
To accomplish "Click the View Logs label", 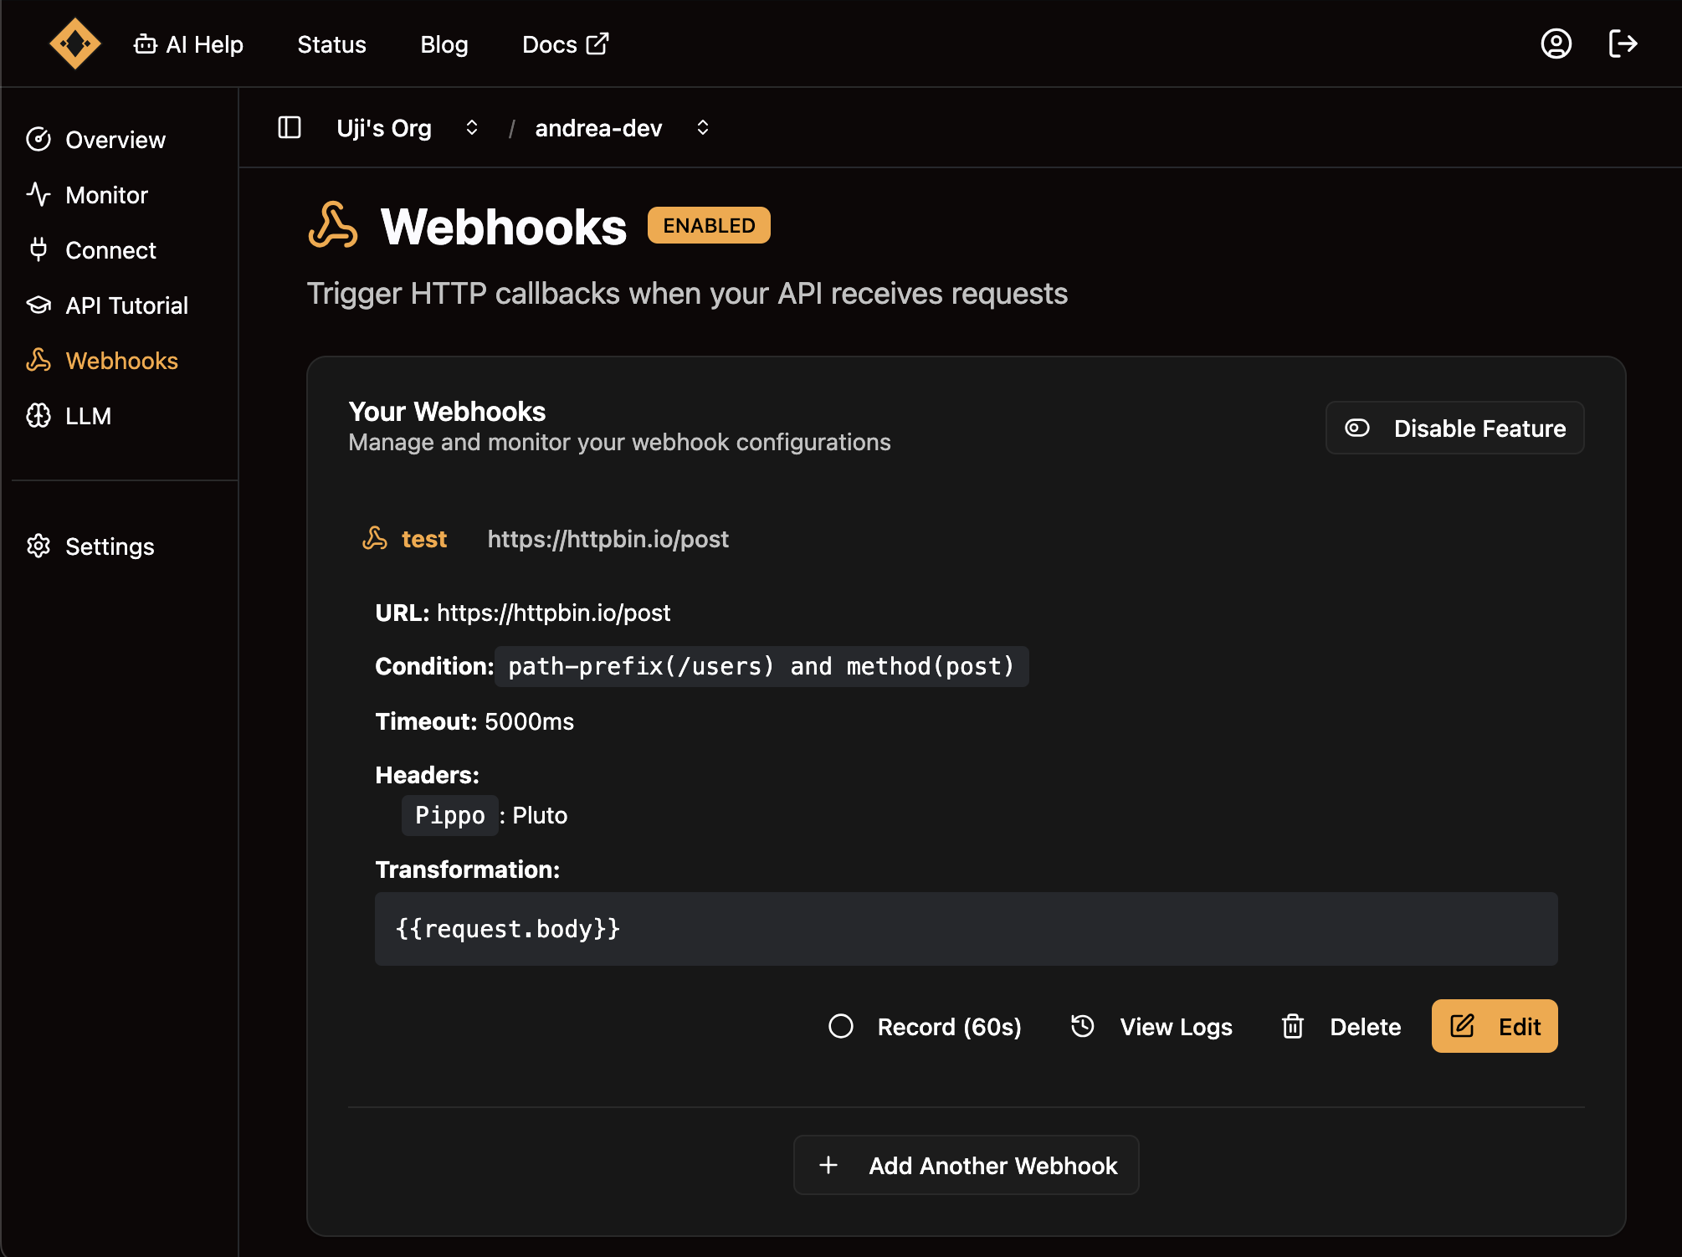I will pos(1176,1027).
